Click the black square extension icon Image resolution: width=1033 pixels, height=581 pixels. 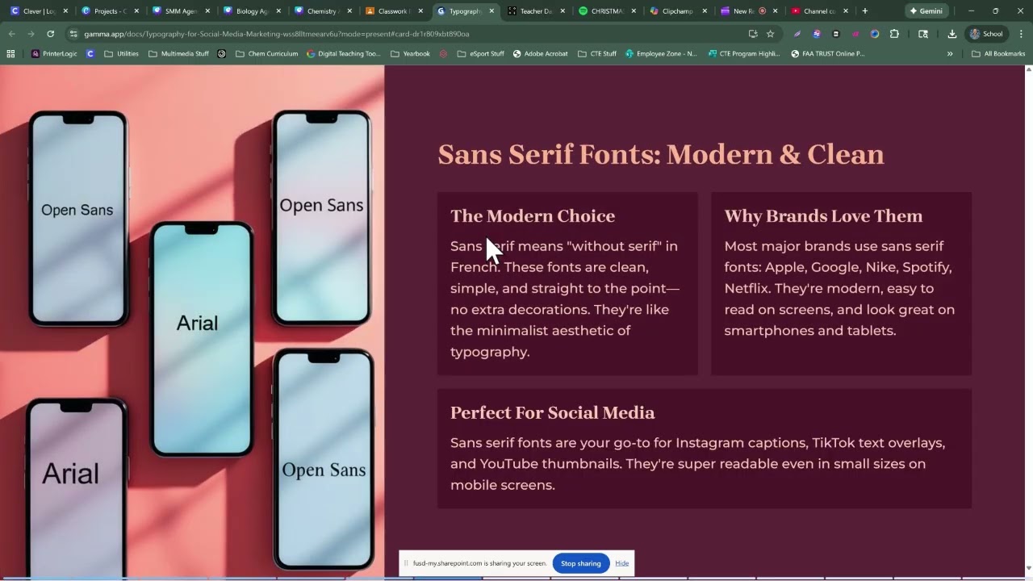point(836,34)
